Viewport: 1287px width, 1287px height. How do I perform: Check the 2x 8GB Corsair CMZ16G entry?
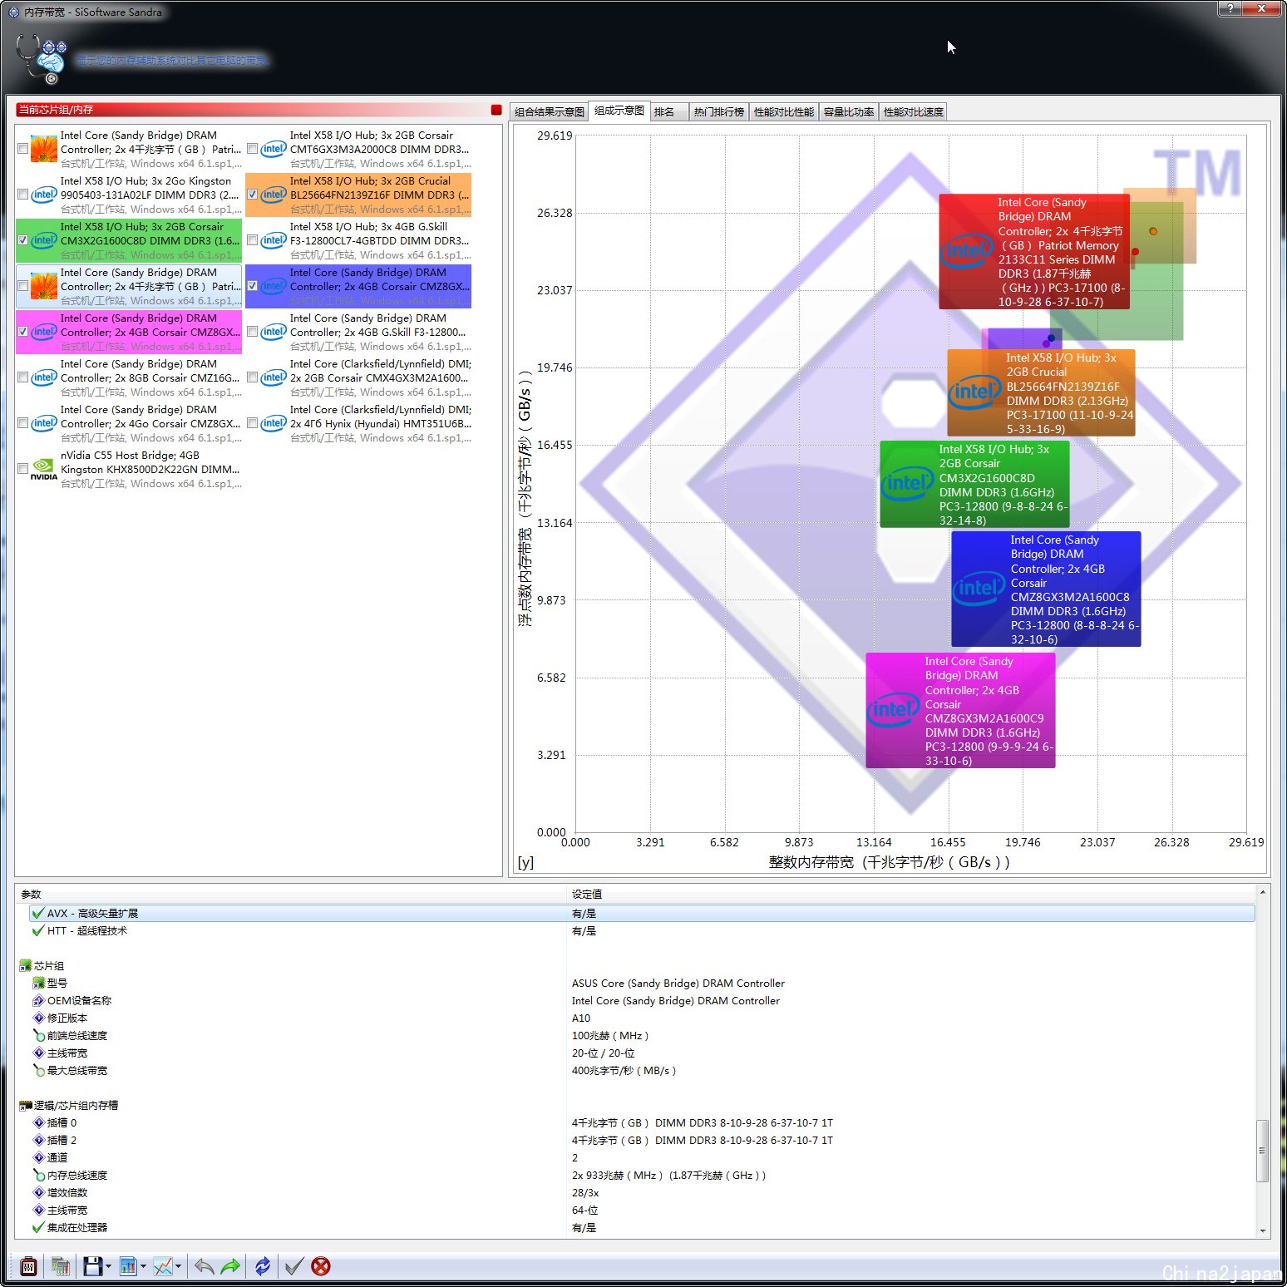[23, 377]
